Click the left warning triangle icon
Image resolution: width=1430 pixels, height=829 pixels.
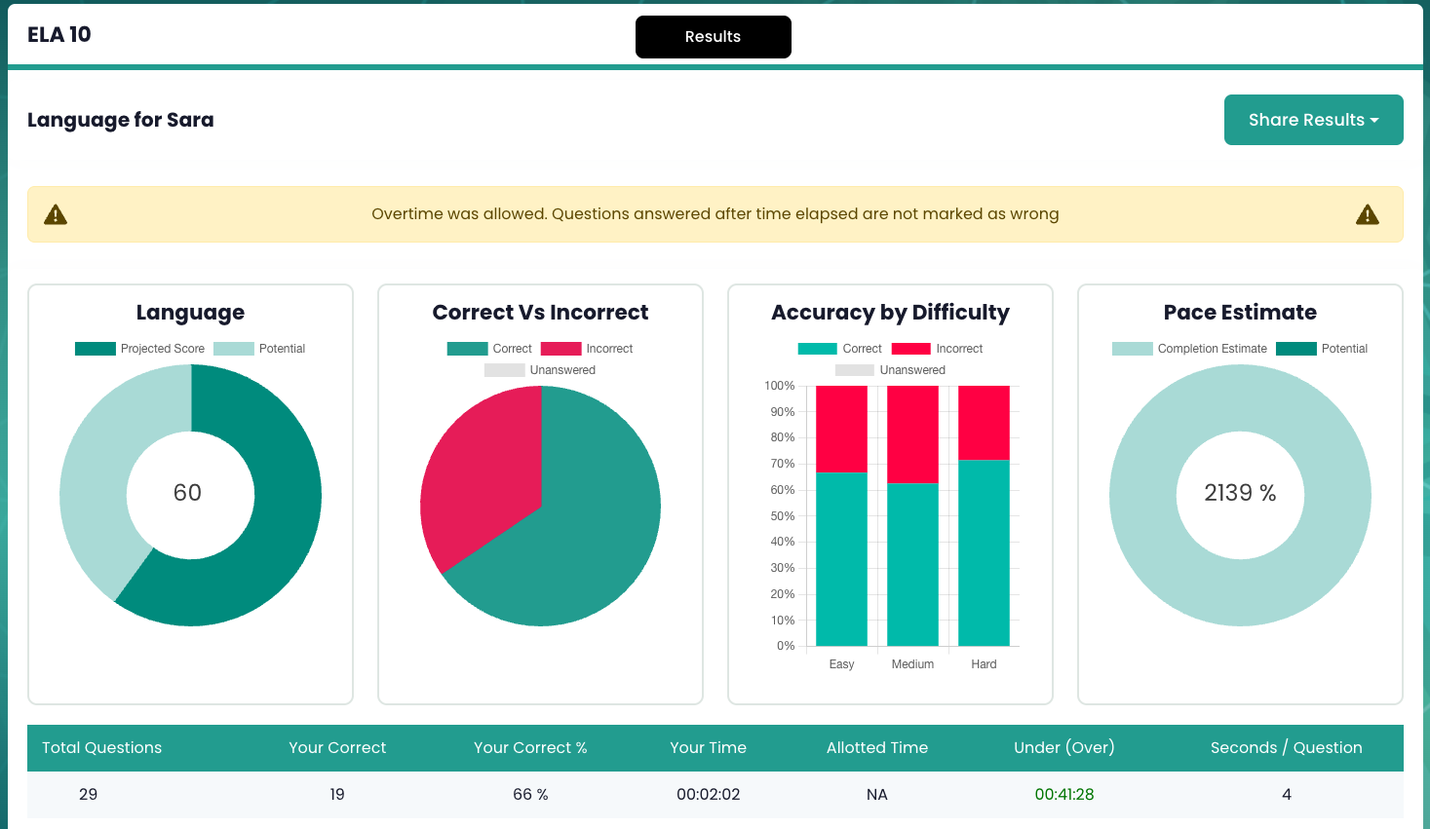[56, 214]
